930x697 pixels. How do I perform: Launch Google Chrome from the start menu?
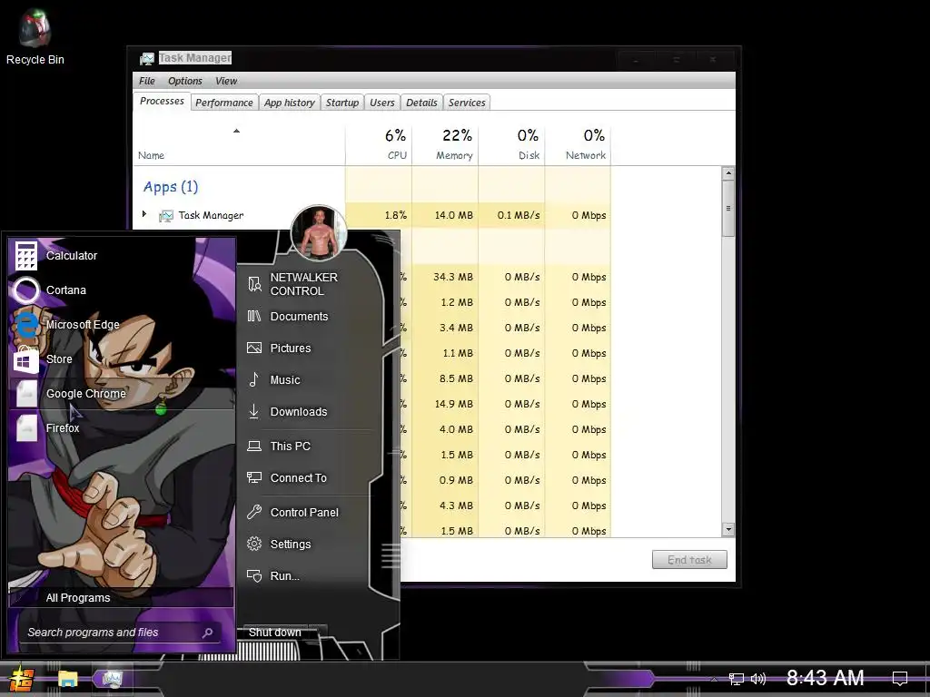pyautogui.click(x=122, y=393)
